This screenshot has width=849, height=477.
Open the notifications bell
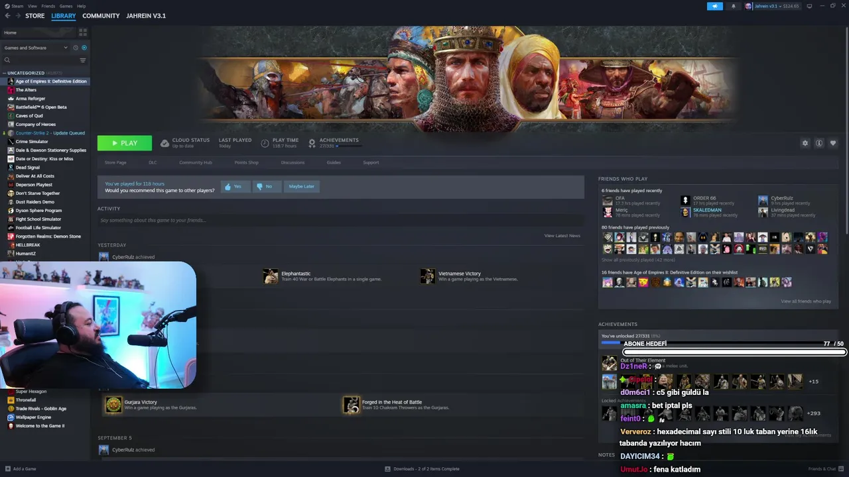(734, 6)
